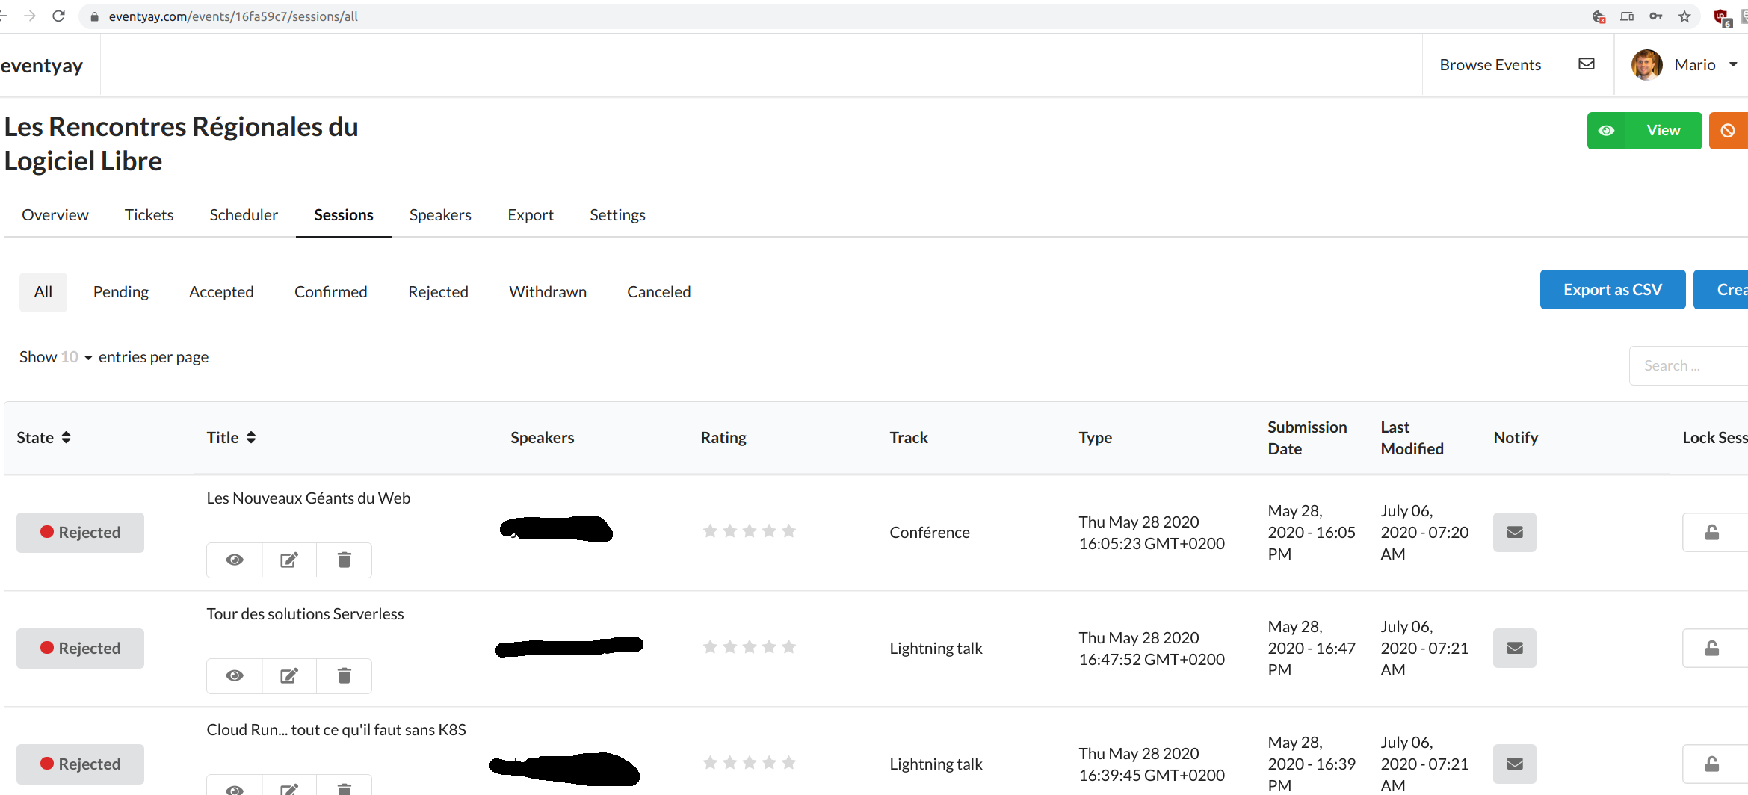Click the green View button

click(1644, 131)
